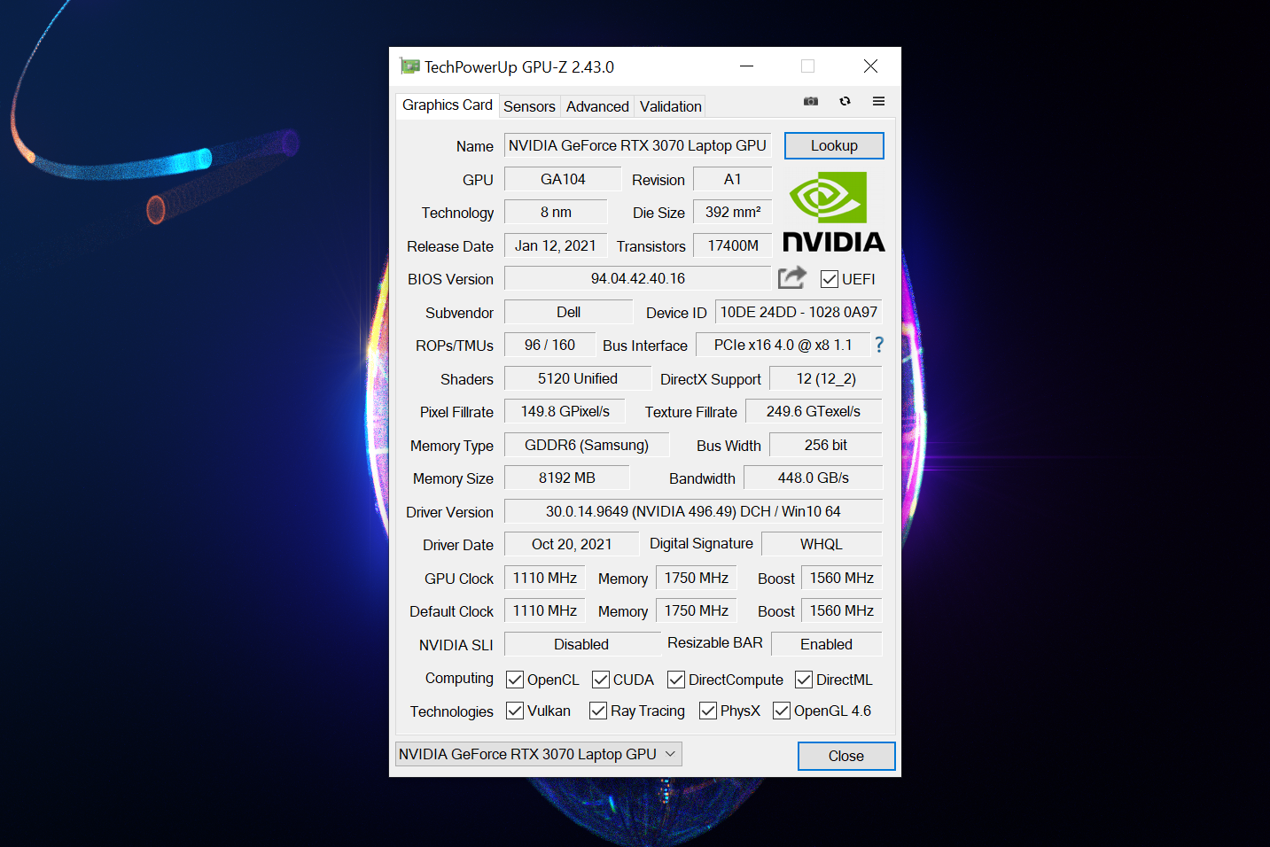Minimize the GPU-Z window
1270x847 pixels.
click(746, 66)
